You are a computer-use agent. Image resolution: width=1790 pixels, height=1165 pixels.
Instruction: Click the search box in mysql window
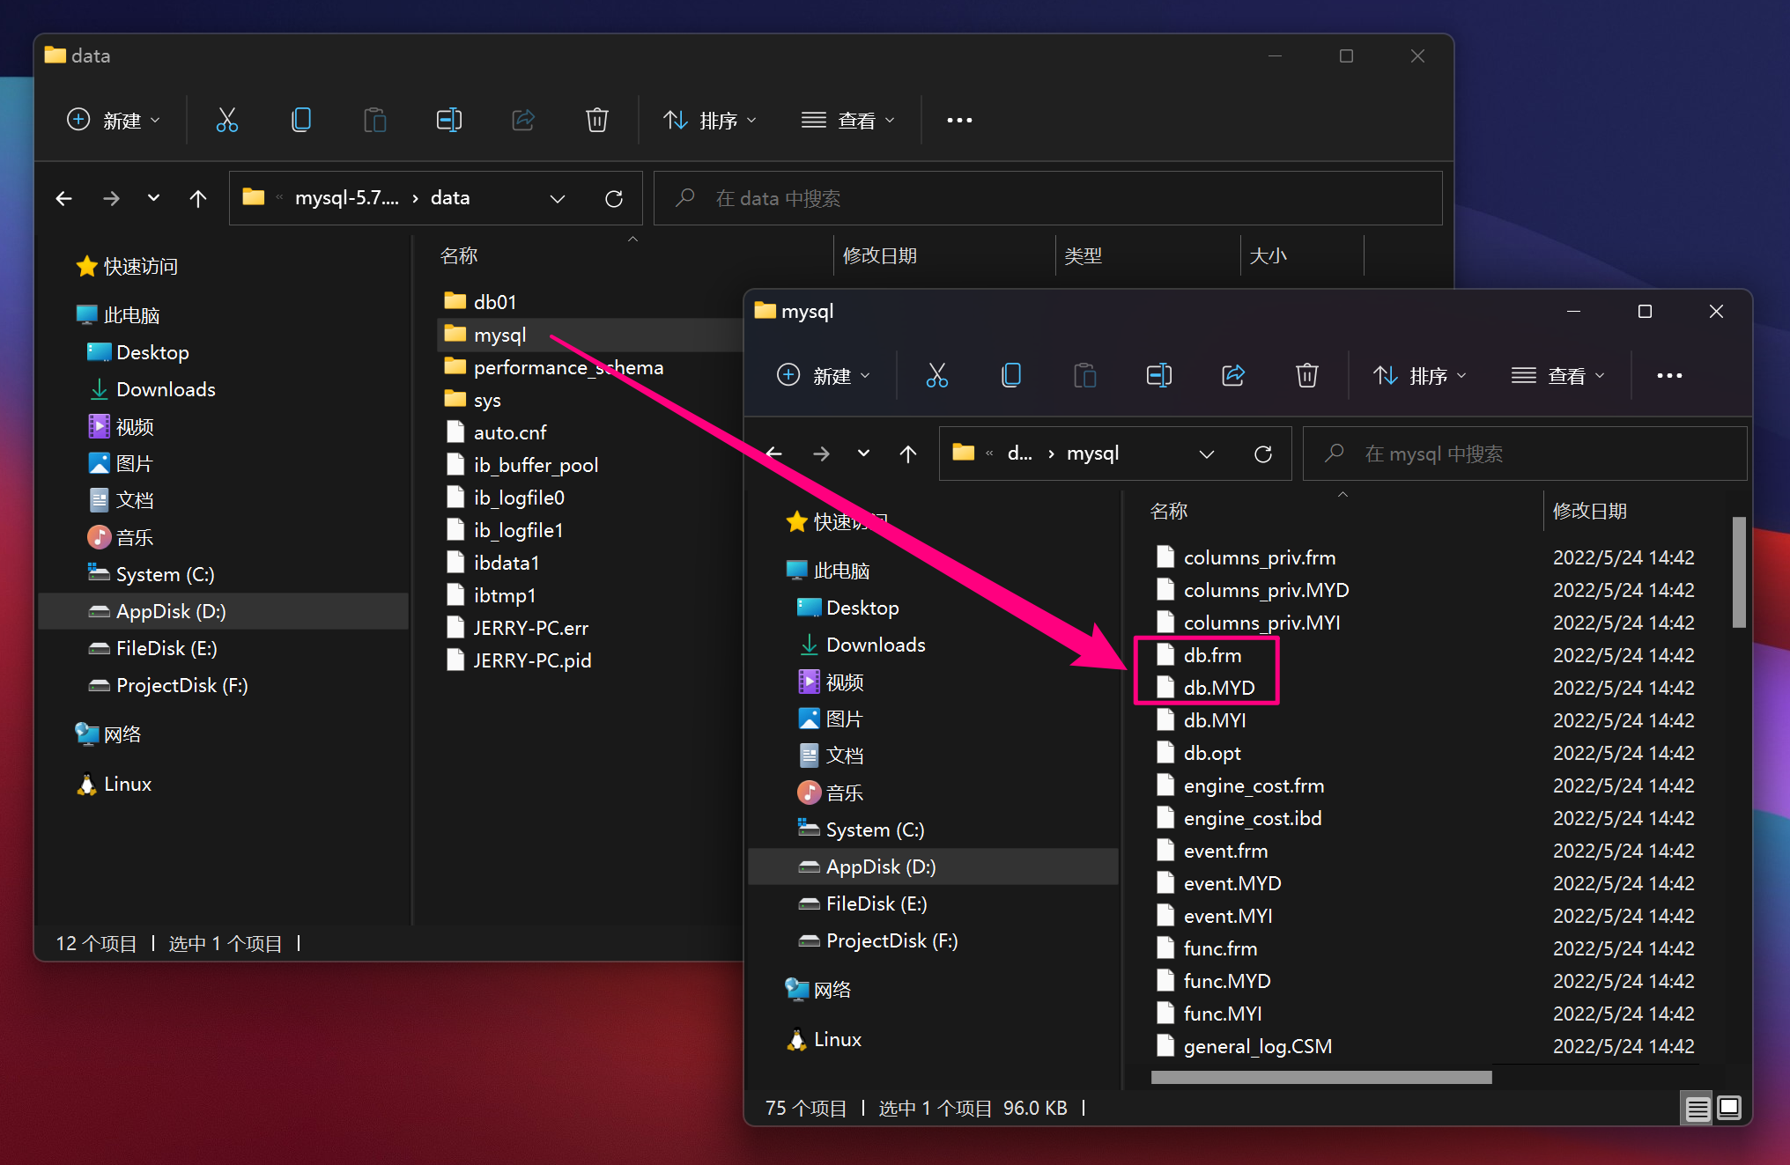pos(1524,453)
